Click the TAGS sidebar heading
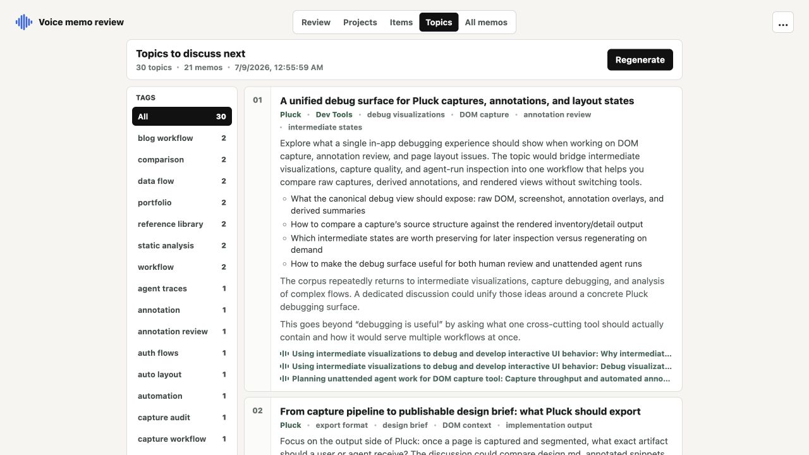 [x=145, y=98]
